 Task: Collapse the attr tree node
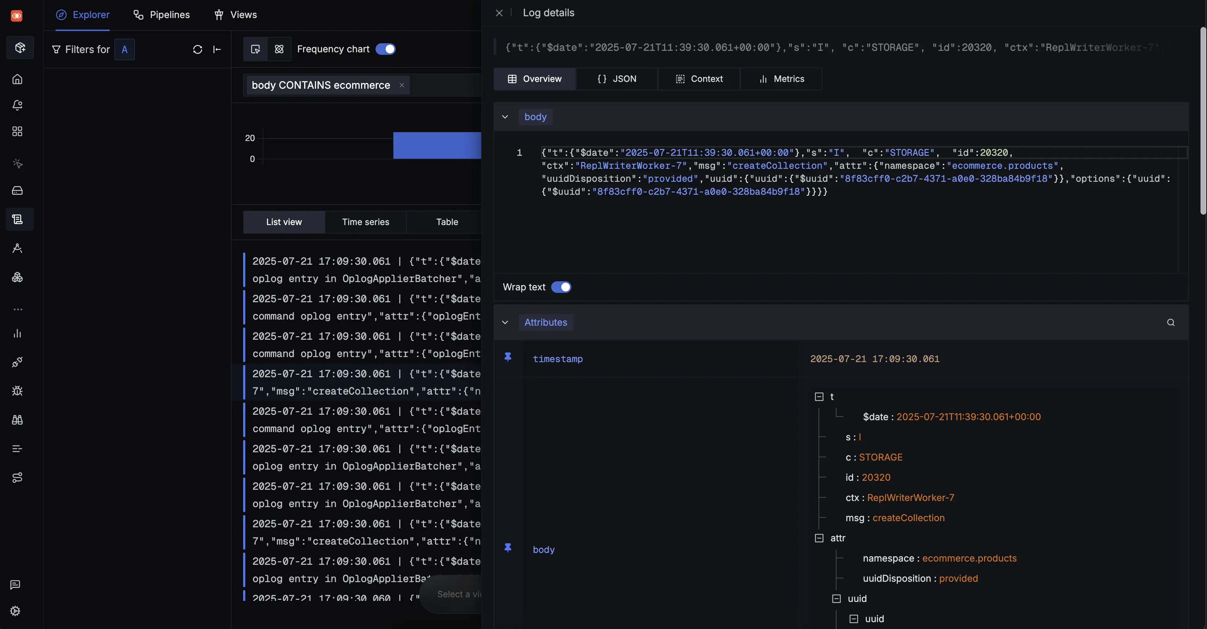click(818, 538)
